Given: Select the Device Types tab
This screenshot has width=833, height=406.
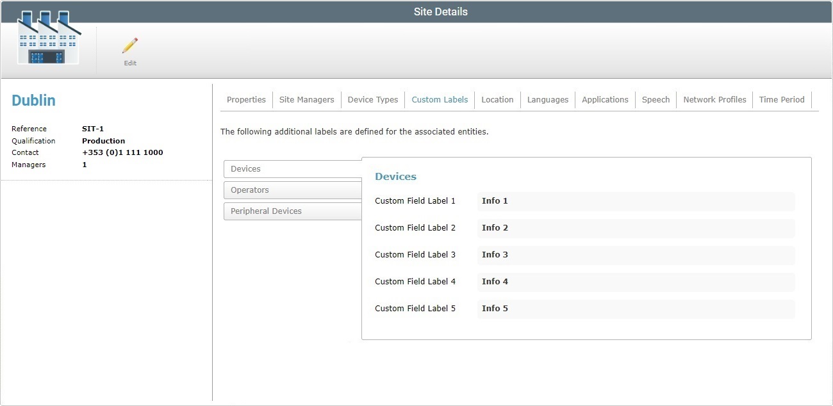Looking at the screenshot, I should click(373, 99).
